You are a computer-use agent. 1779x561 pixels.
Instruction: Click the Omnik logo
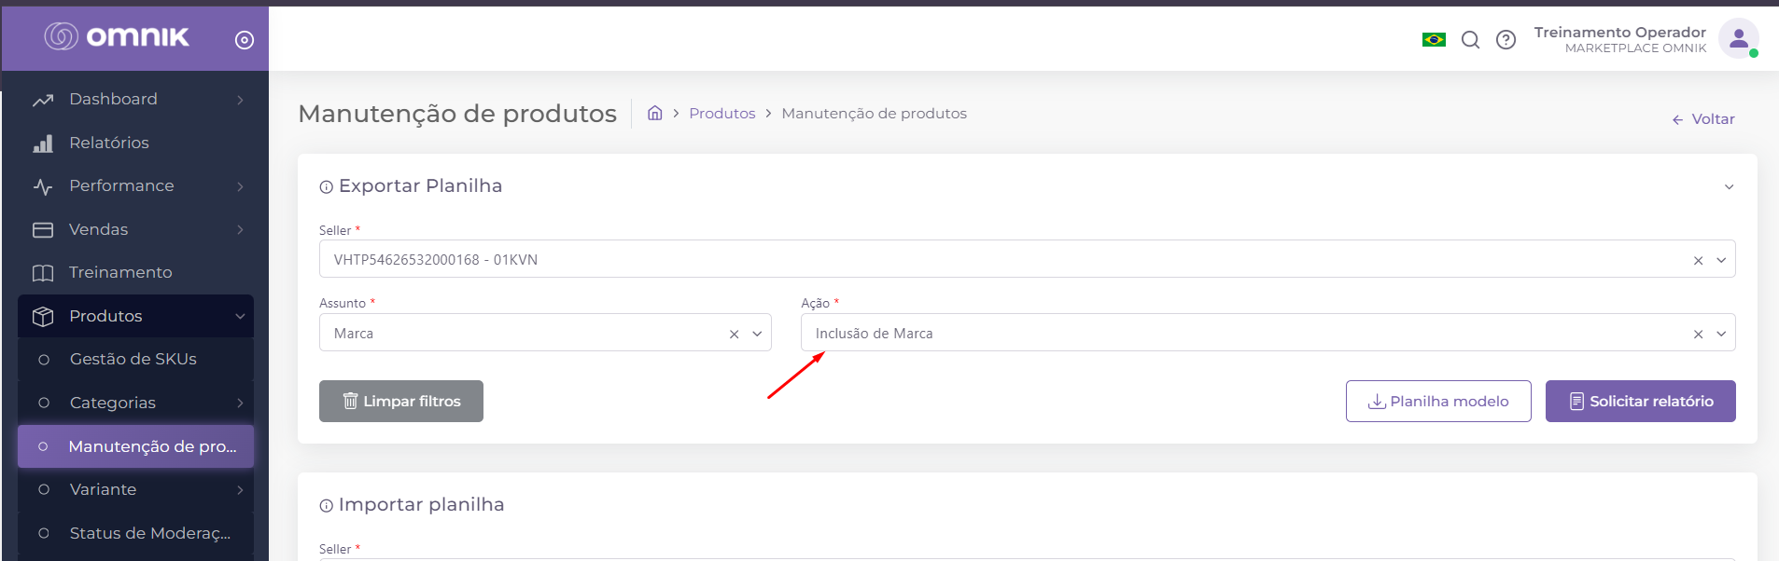117,36
